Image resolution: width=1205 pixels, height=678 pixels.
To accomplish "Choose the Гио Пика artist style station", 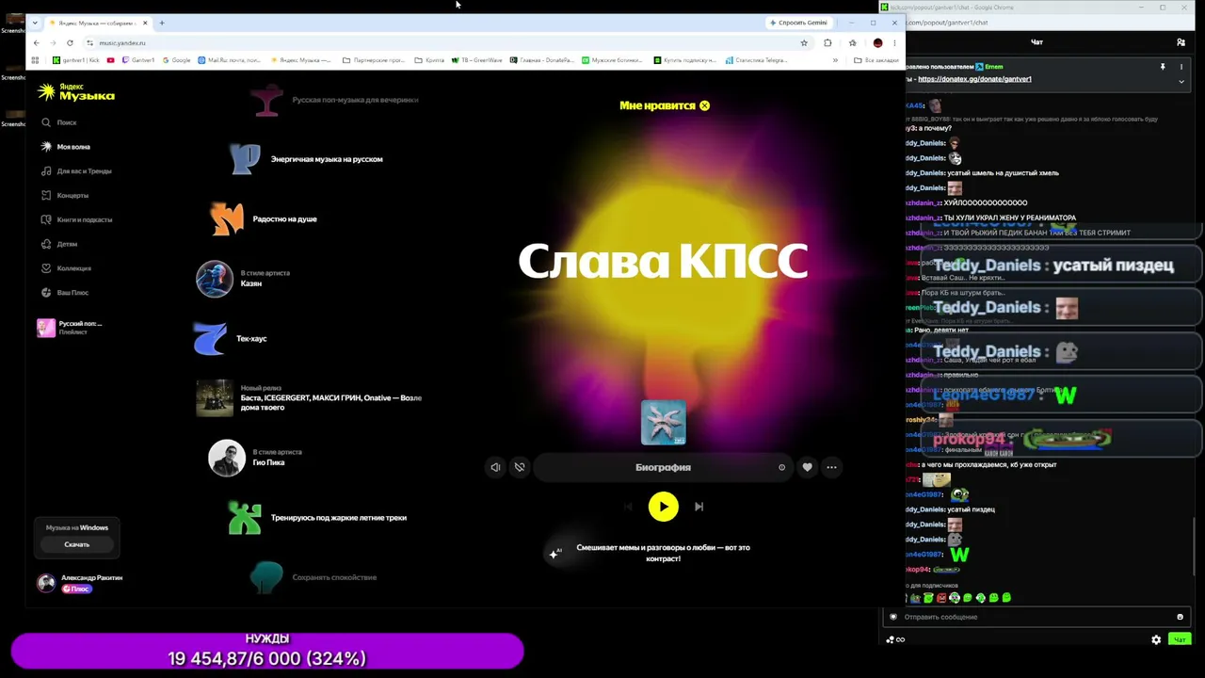I will click(x=254, y=458).
